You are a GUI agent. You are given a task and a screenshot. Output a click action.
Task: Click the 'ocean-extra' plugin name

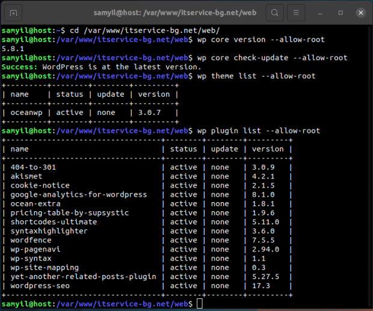coord(35,204)
